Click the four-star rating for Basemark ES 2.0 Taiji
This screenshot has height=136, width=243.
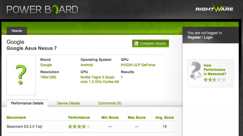[79, 127]
